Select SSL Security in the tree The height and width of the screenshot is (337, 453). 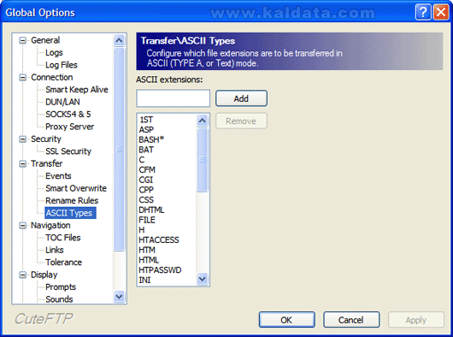tap(68, 151)
